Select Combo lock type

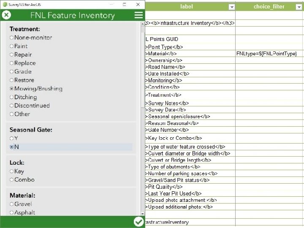coord(22,180)
